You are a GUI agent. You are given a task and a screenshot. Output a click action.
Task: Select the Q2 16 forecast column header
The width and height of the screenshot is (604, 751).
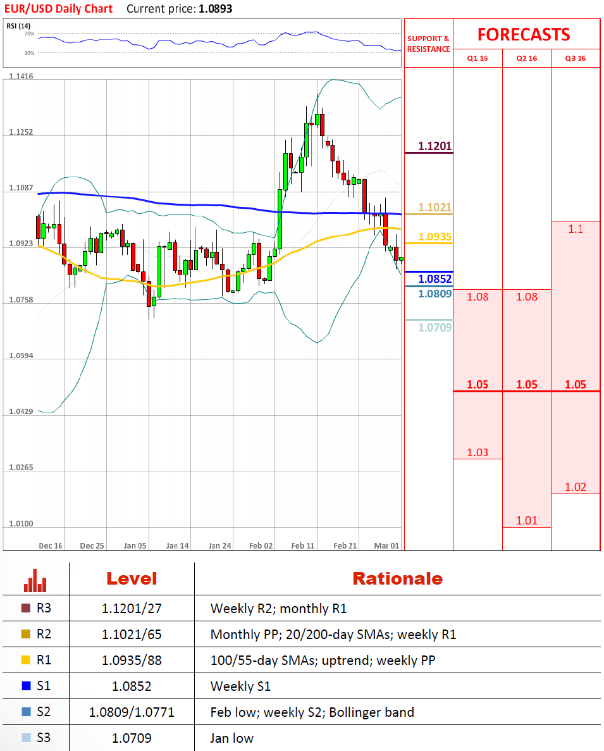pos(526,58)
